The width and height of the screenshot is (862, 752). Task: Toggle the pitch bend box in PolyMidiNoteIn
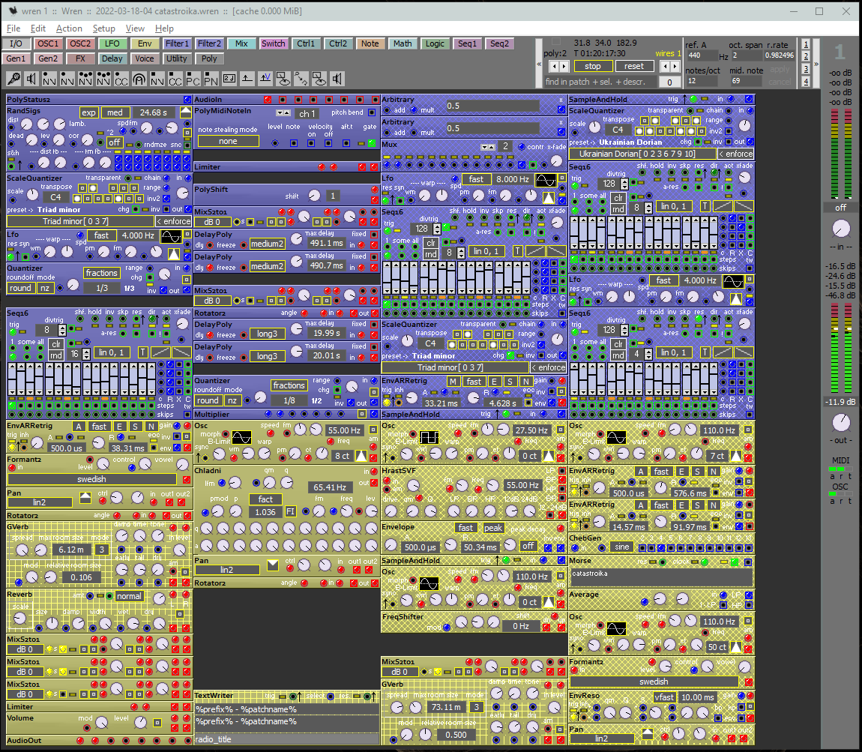click(x=371, y=113)
